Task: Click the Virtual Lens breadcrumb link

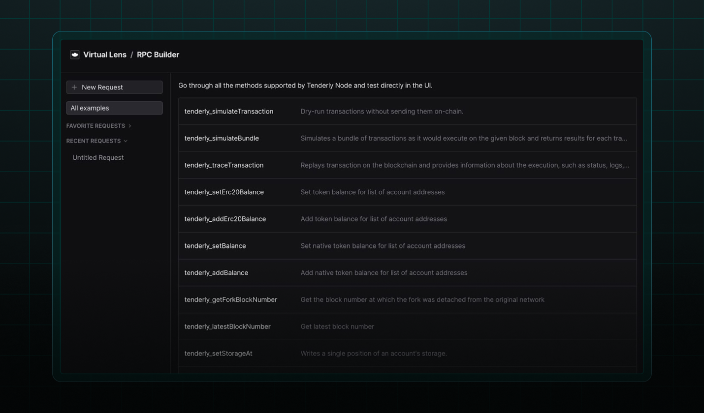Action: point(105,55)
